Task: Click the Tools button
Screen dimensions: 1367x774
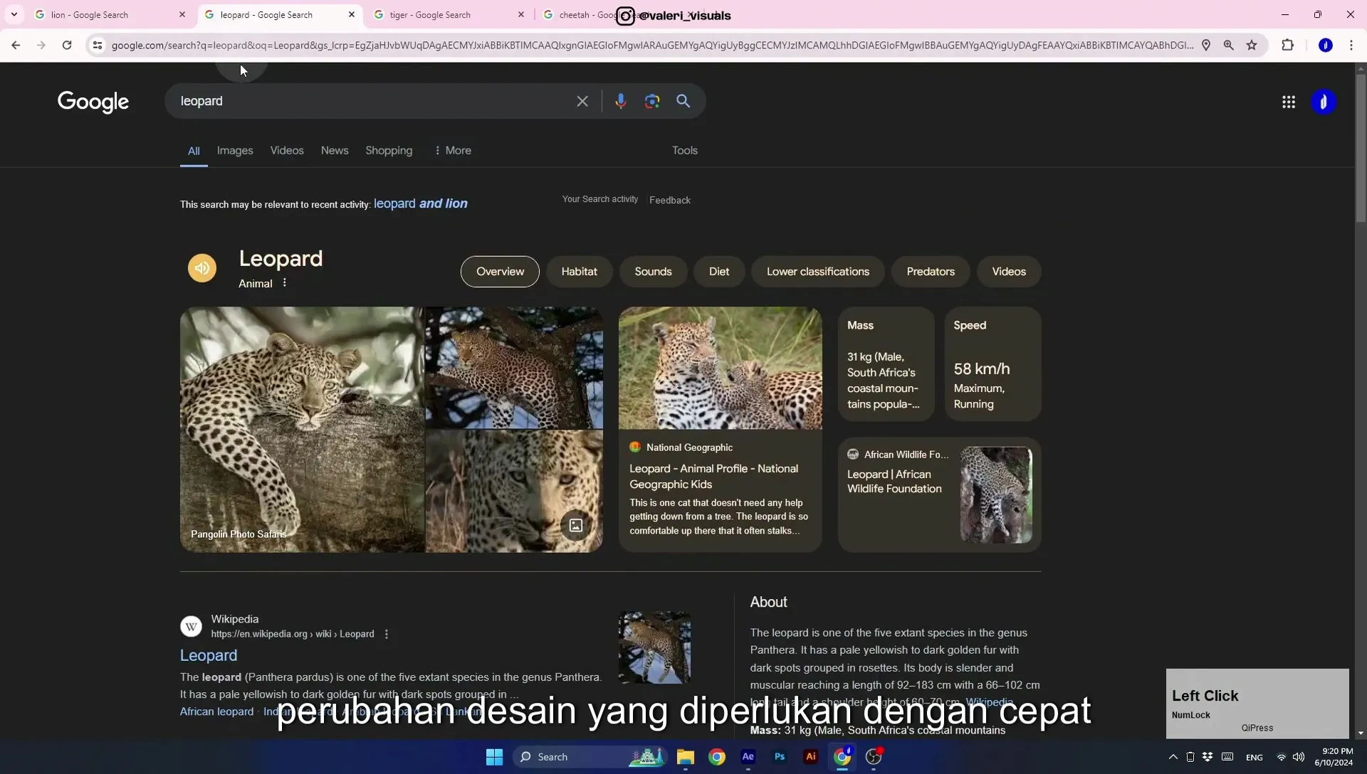Action: point(685,151)
